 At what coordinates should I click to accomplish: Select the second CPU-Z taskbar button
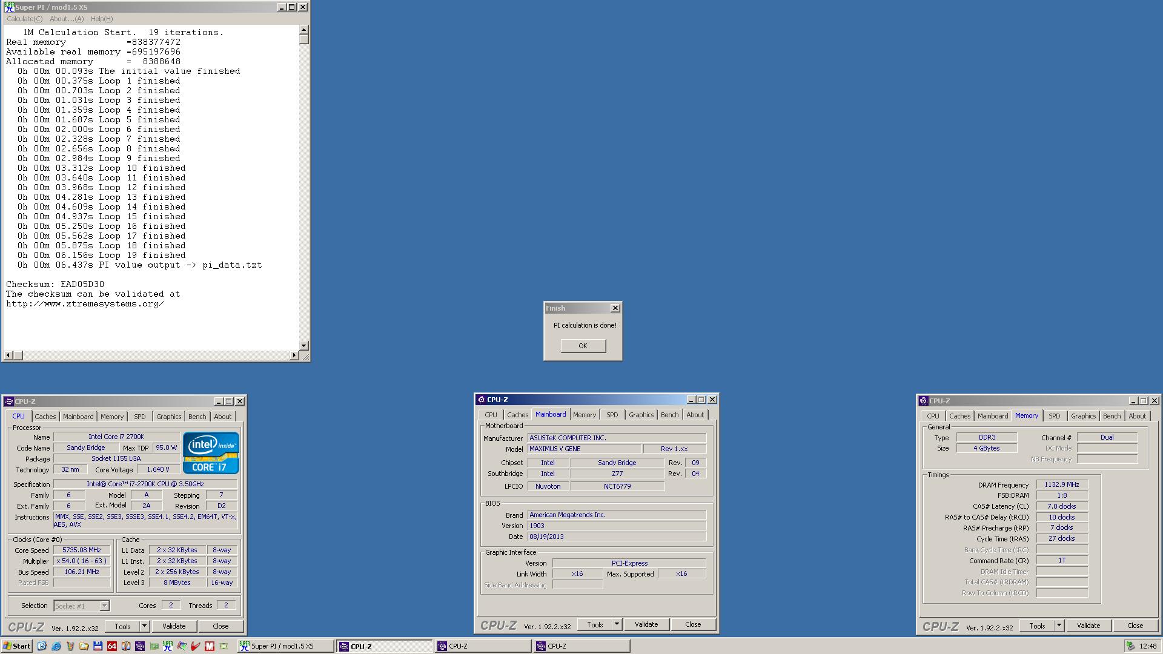(x=483, y=646)
